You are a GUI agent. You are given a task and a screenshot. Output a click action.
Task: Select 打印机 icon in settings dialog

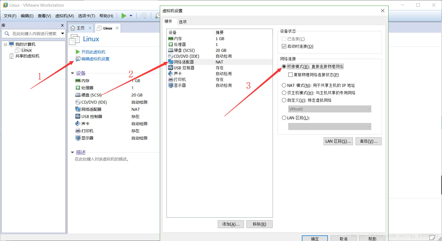pyautogui.click(x=171, y=79)
